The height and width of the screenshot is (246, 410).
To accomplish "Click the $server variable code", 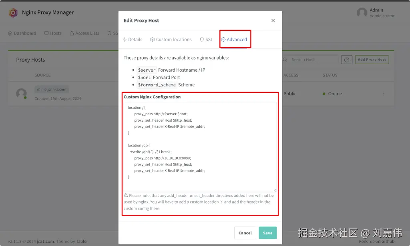I will [x=147, y=70].
